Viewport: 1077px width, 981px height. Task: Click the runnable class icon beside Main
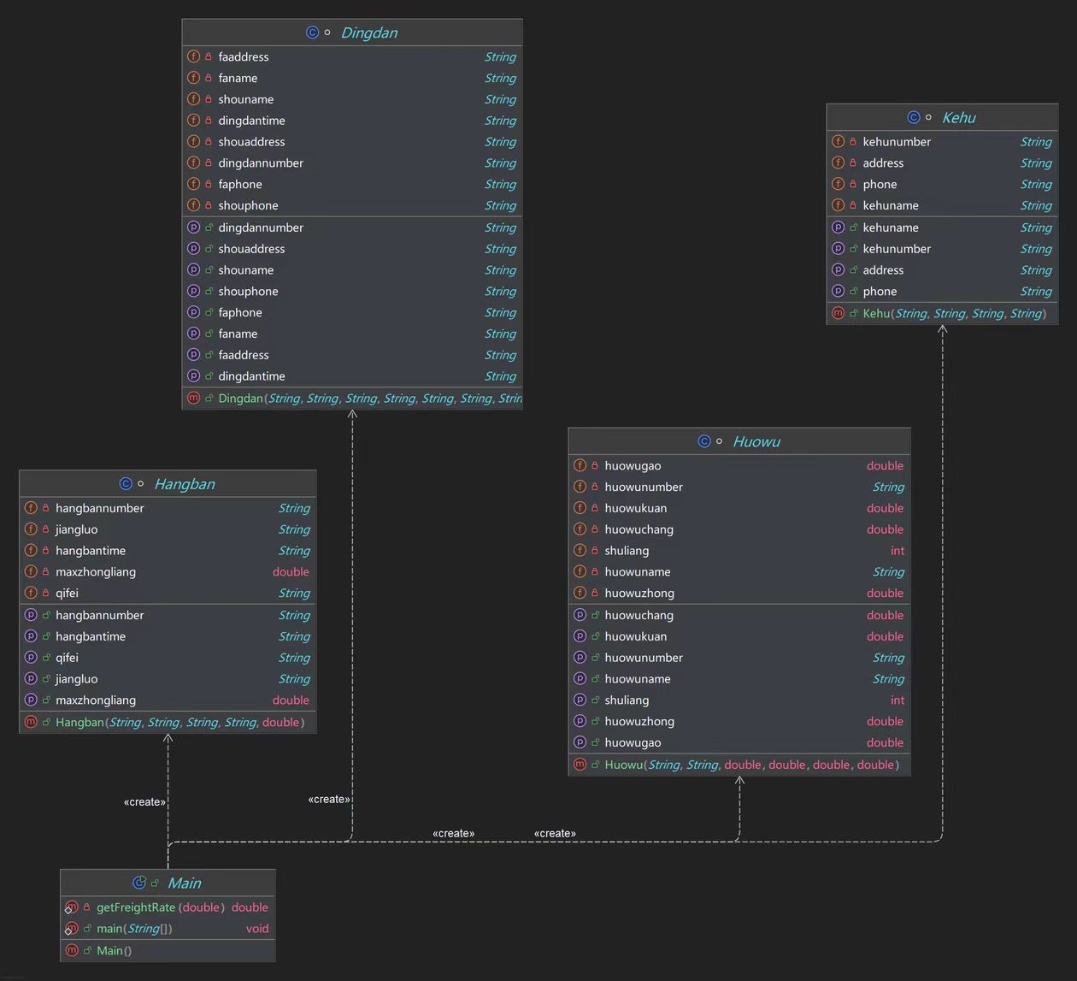tap(139, 883)
